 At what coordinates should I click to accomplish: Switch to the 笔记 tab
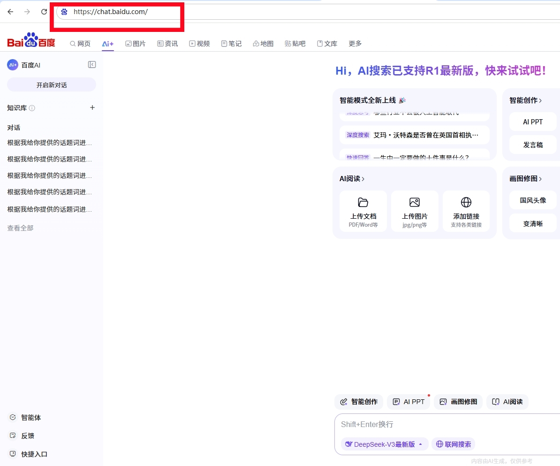pos(231,44)
